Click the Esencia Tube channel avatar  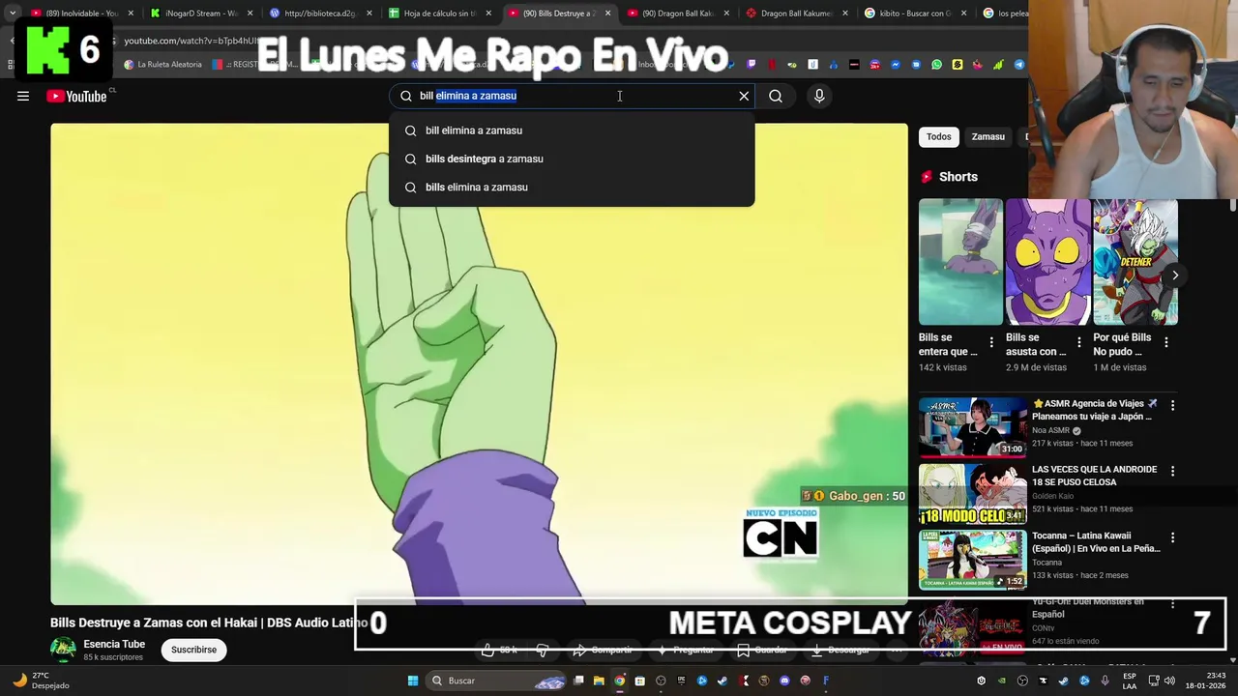tap(63, 650)
